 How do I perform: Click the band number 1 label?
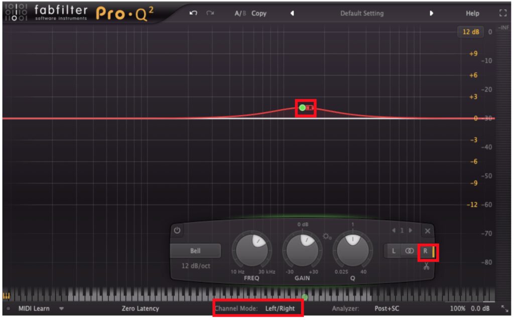[x=402, y=231]
